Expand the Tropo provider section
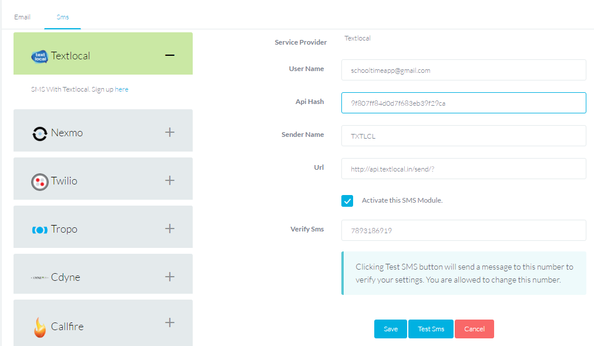The height and width of the screenshot is (346, 594). (170, 229)
